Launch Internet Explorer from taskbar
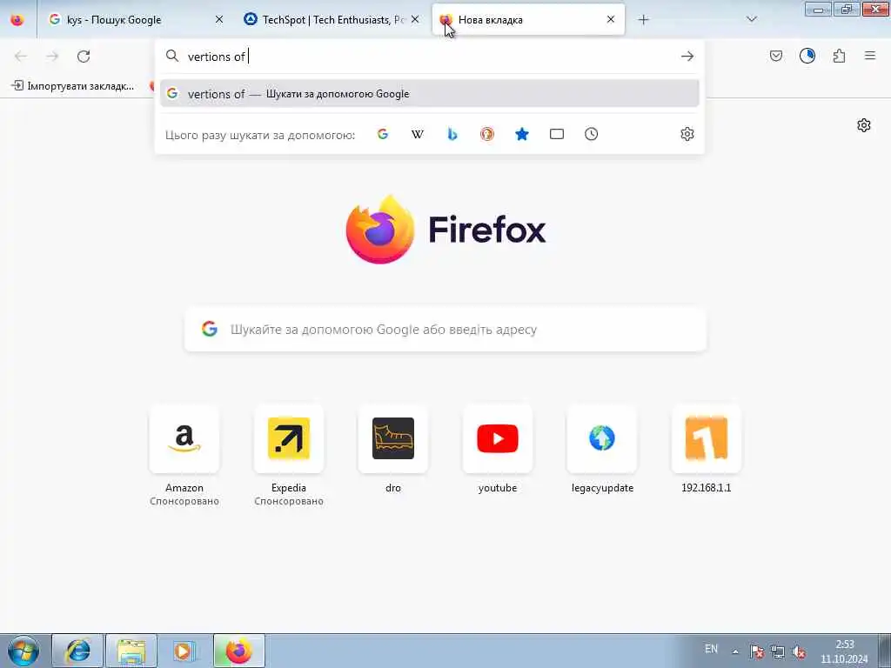 pos(77,651)
